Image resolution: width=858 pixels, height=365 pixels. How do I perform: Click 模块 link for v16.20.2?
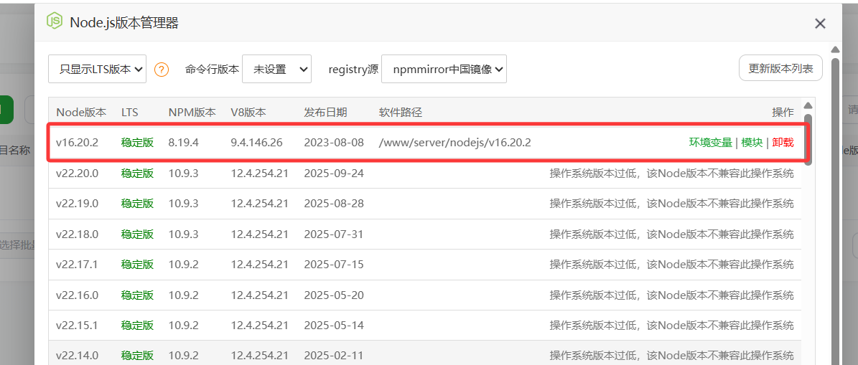[x=752, y=143]
